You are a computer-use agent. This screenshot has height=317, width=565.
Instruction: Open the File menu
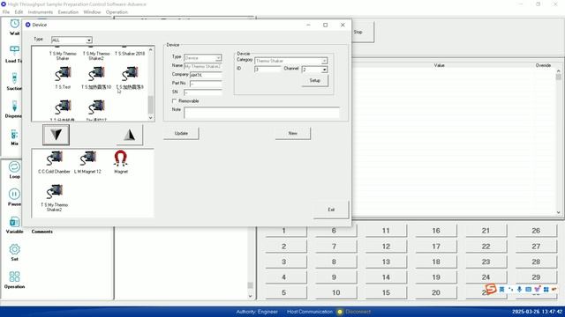(6, 12)
